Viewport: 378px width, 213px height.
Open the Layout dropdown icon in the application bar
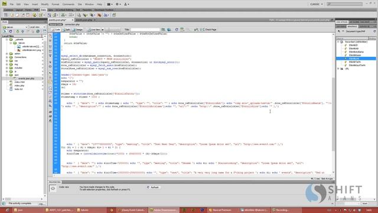point(109,4)
